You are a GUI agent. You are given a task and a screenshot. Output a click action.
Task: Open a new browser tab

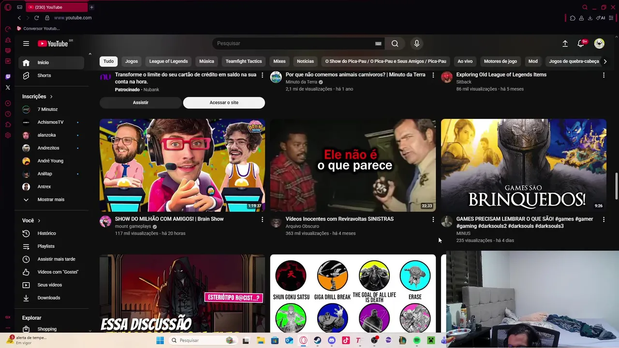tap(91, 7)
